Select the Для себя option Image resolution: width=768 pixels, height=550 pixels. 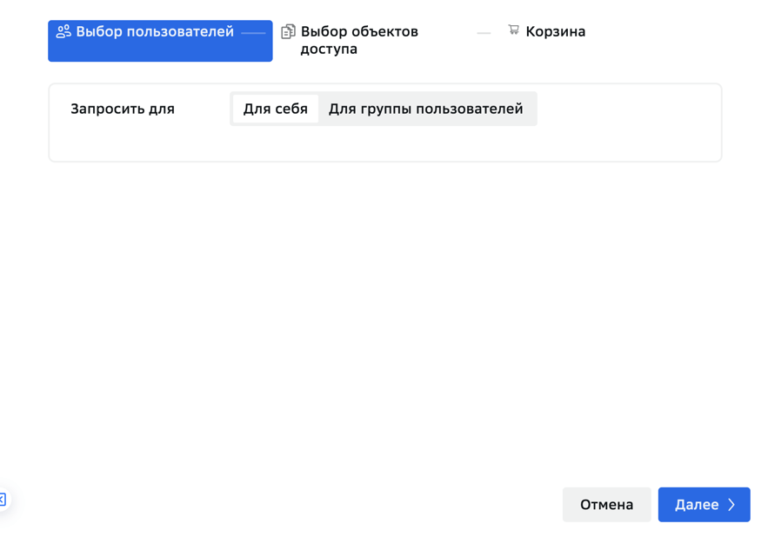coord(275,109)
